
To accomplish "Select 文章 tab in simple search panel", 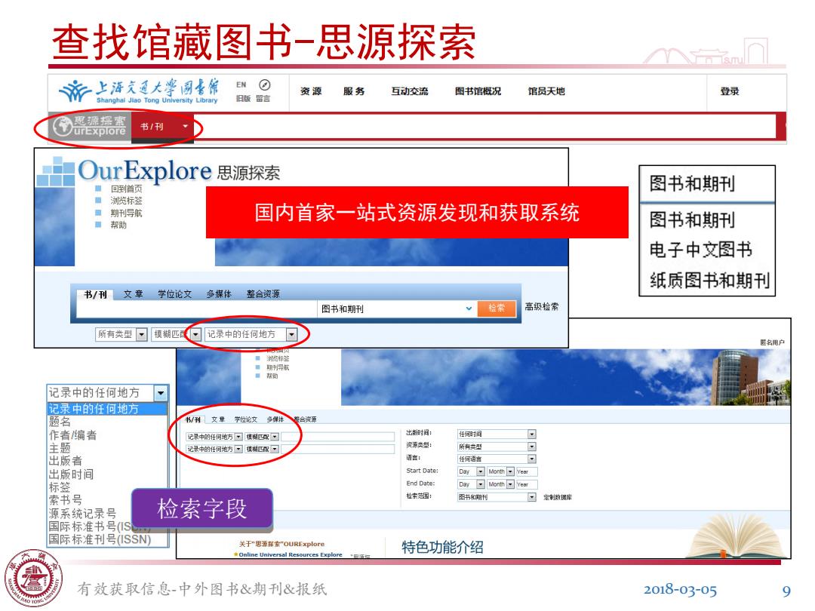I will [x=133, y=294].
